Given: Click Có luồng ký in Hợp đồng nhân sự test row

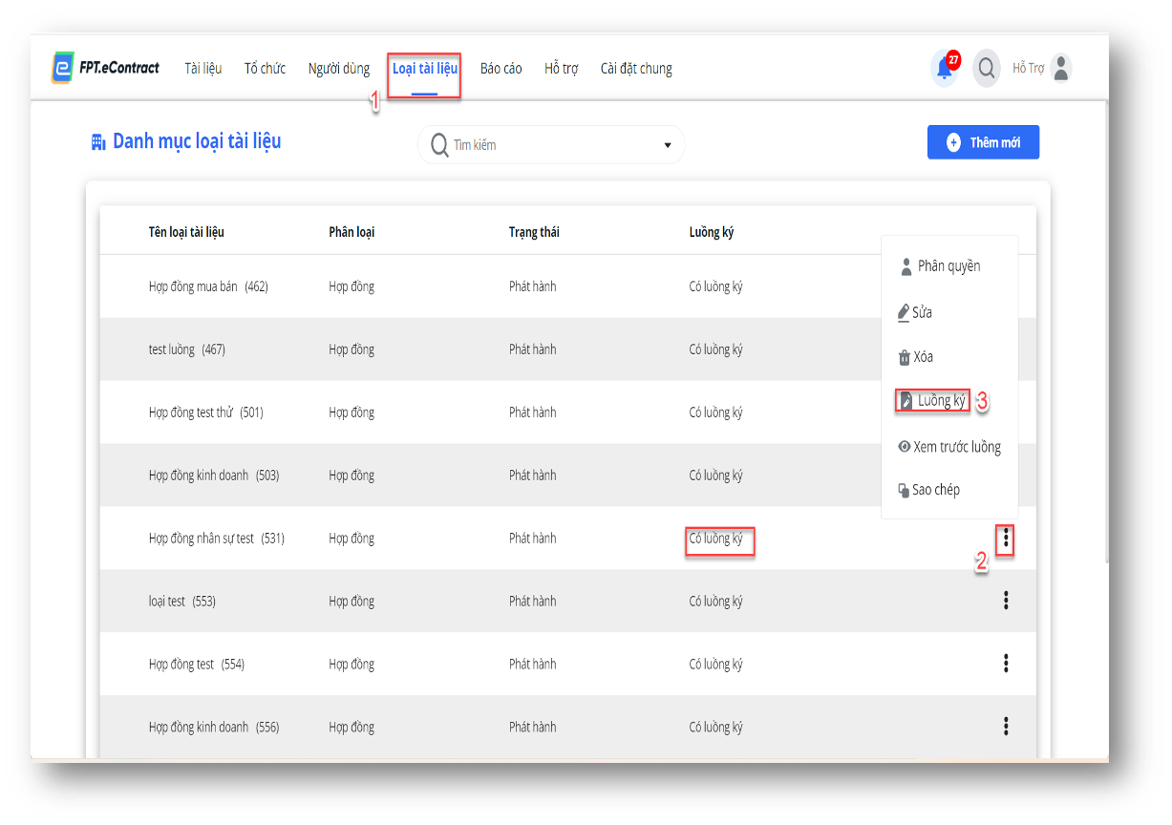Looking at the screenshot, I should (x=716, y=539).
